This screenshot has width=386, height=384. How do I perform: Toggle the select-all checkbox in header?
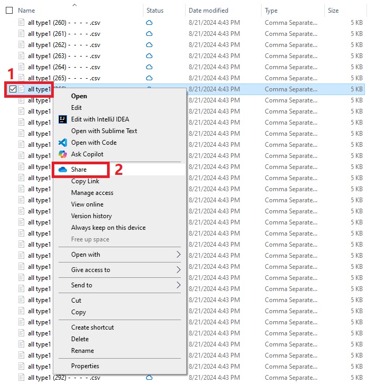pos(9,10)
